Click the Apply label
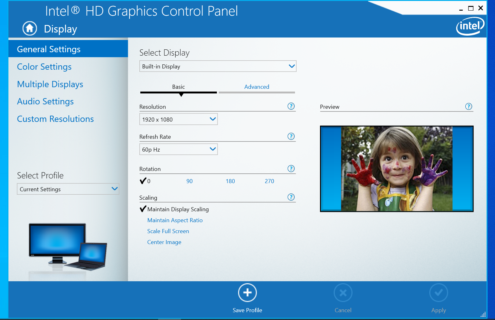Screen dimensions: 495x320 pyautogui.click(x=439, y=310)
